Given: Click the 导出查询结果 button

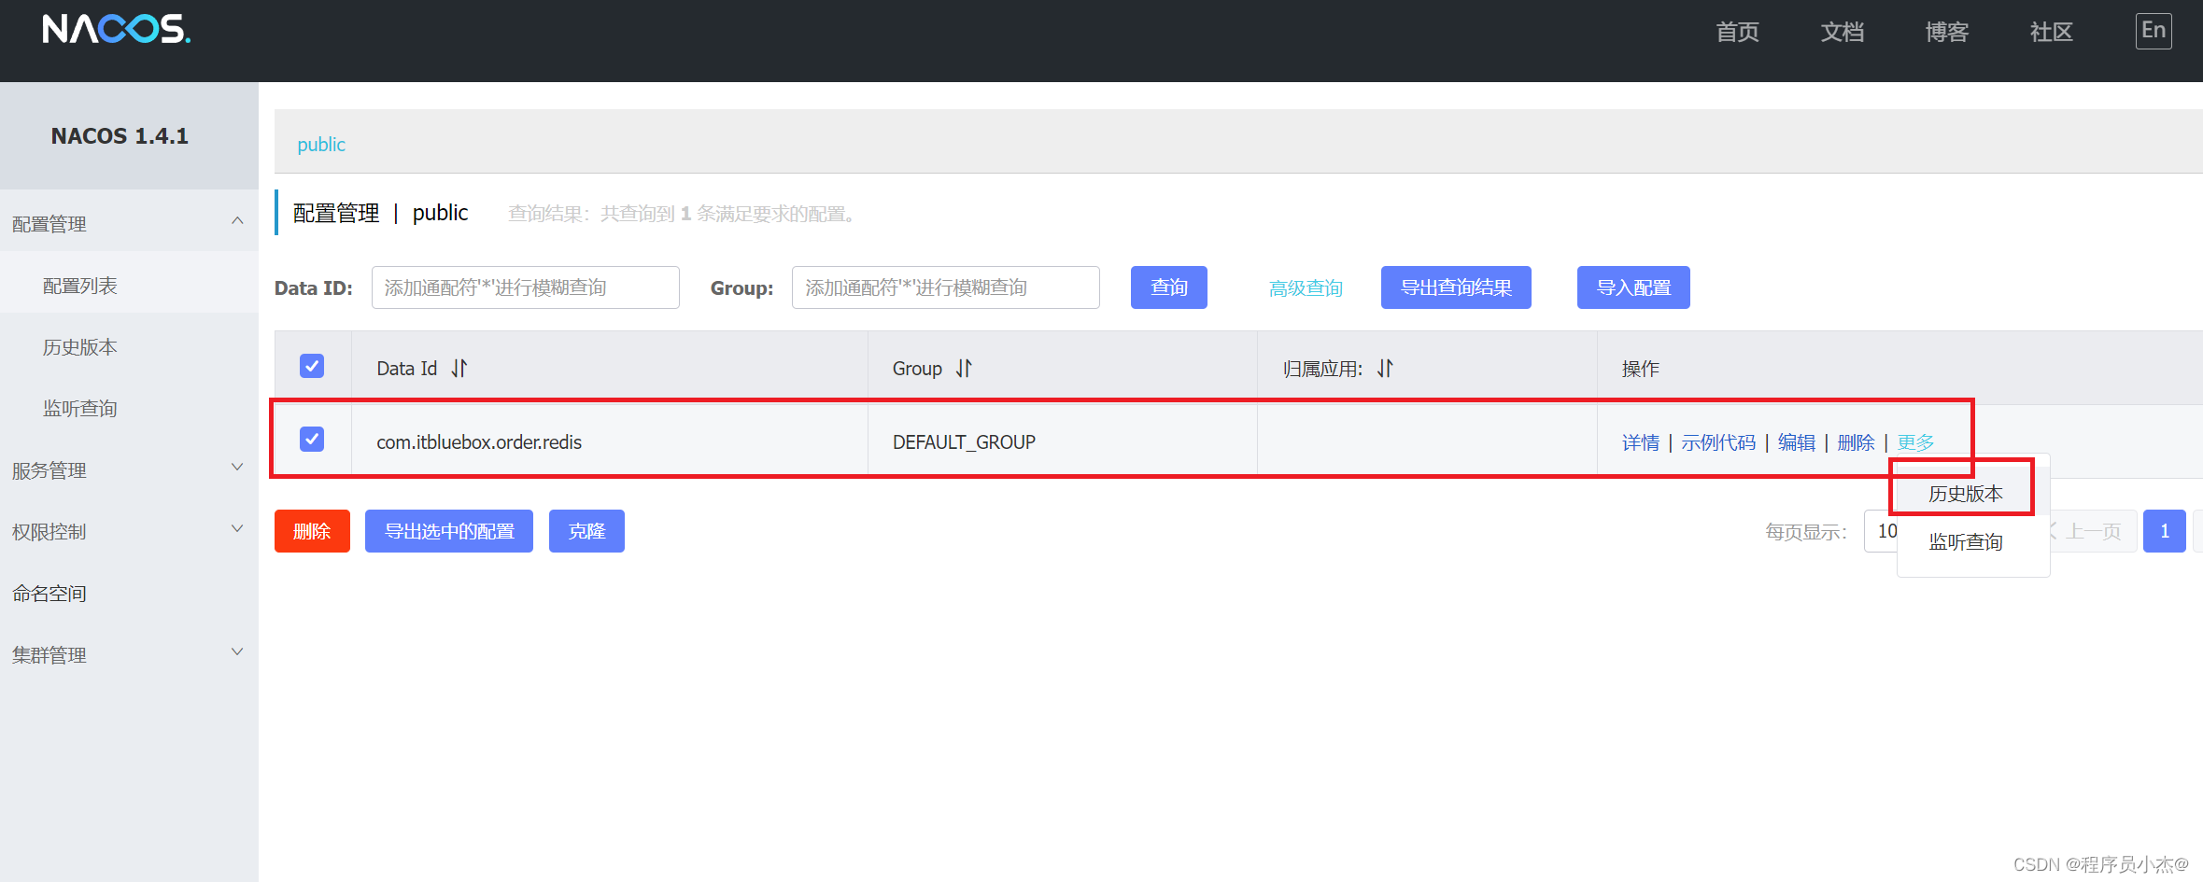Looking at the screenshot, I should tap(1456, 287).
